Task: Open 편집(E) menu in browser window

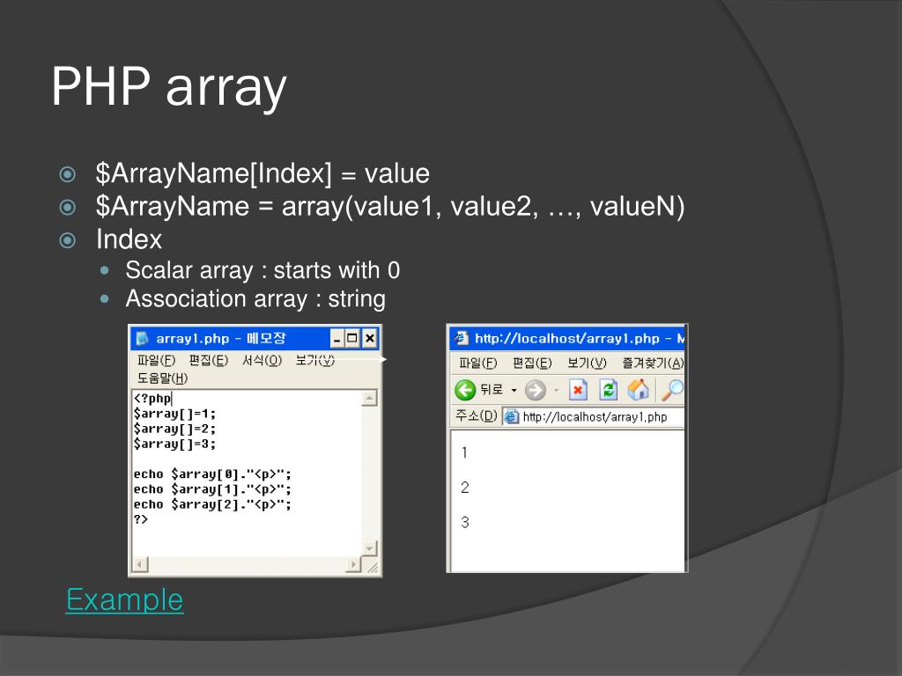Action: click(532, 364)
